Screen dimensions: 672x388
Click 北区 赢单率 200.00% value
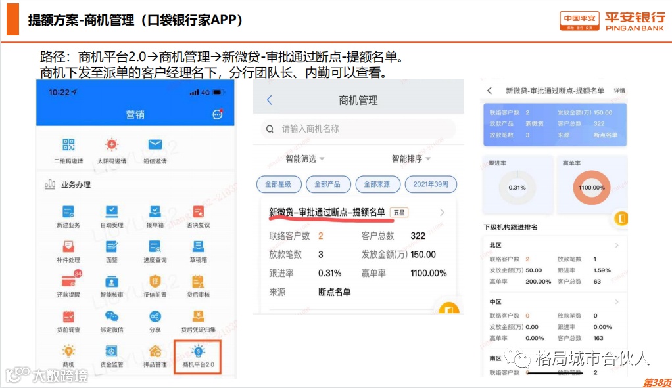[539, 282]
